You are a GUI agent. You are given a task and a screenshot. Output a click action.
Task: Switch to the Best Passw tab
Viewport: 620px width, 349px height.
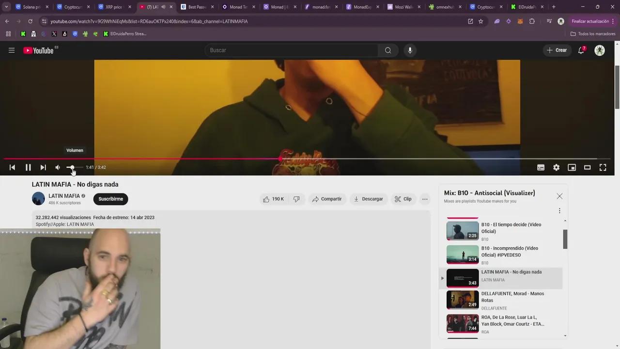(197, 7)
